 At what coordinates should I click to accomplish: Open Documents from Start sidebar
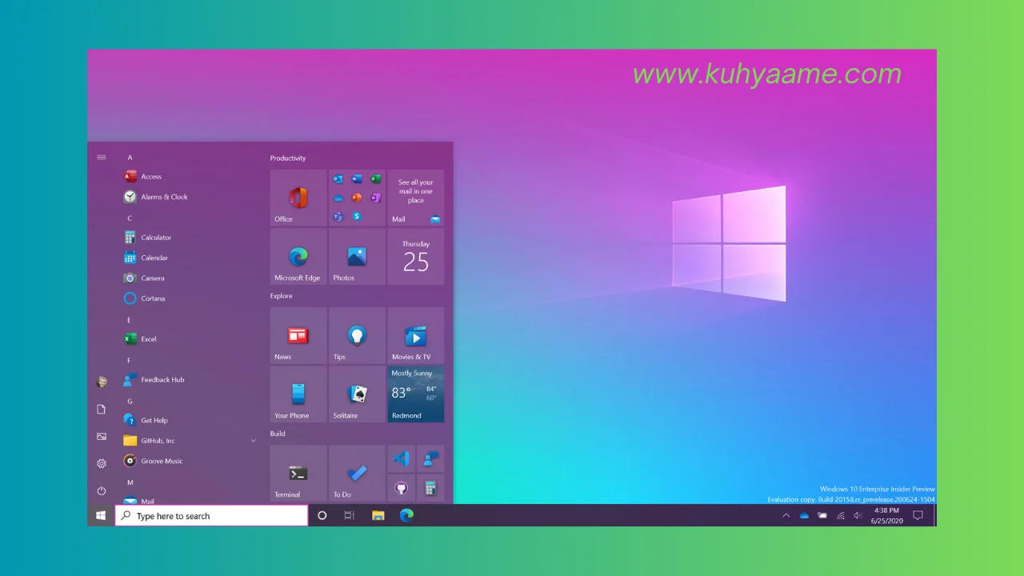[102, 410]
